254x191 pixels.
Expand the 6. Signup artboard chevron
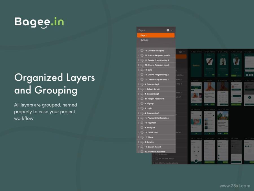point(139,104)
